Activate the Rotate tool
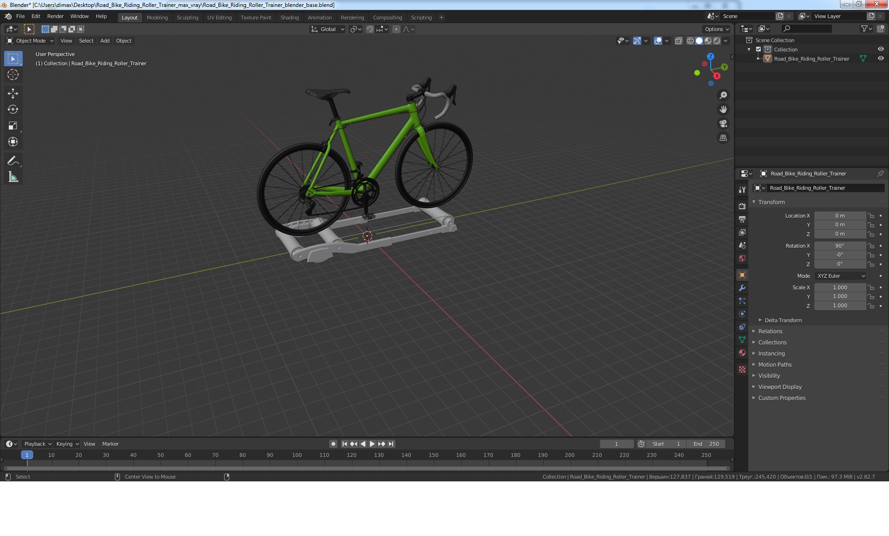This screenshot has height=536, width=889. pyautogui.click(x=13, y=110)
